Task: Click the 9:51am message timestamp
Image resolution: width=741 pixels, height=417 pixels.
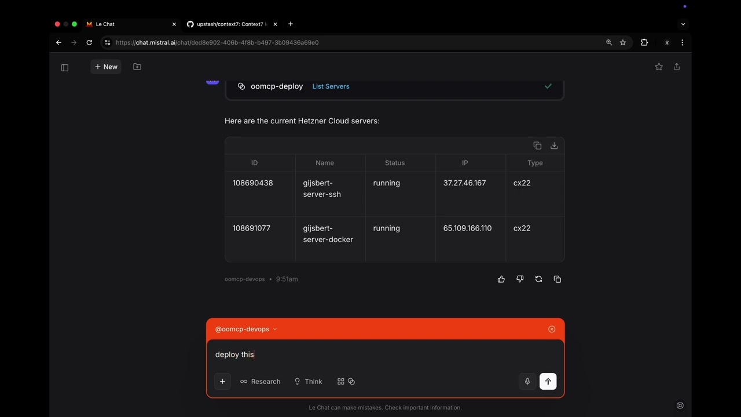Action: point(287,279)
